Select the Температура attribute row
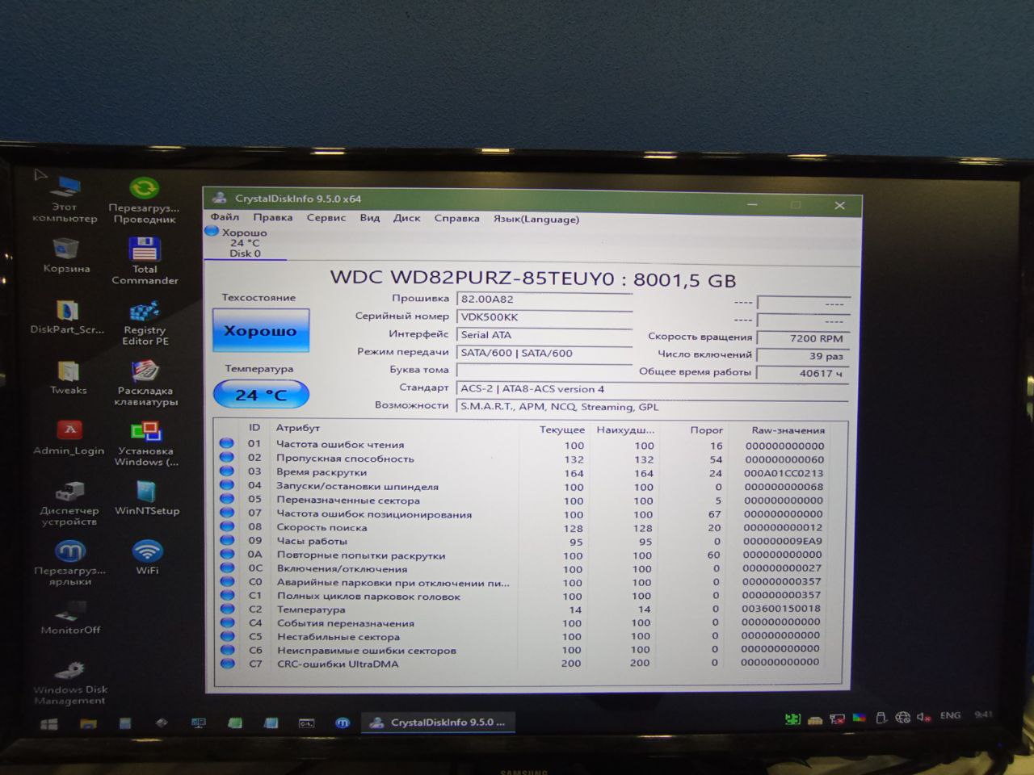Screen dimensions: 1034x775 click(310, 610)
